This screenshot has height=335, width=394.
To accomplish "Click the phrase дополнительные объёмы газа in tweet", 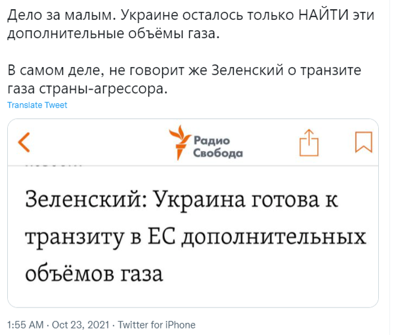I will click(114, 33).
